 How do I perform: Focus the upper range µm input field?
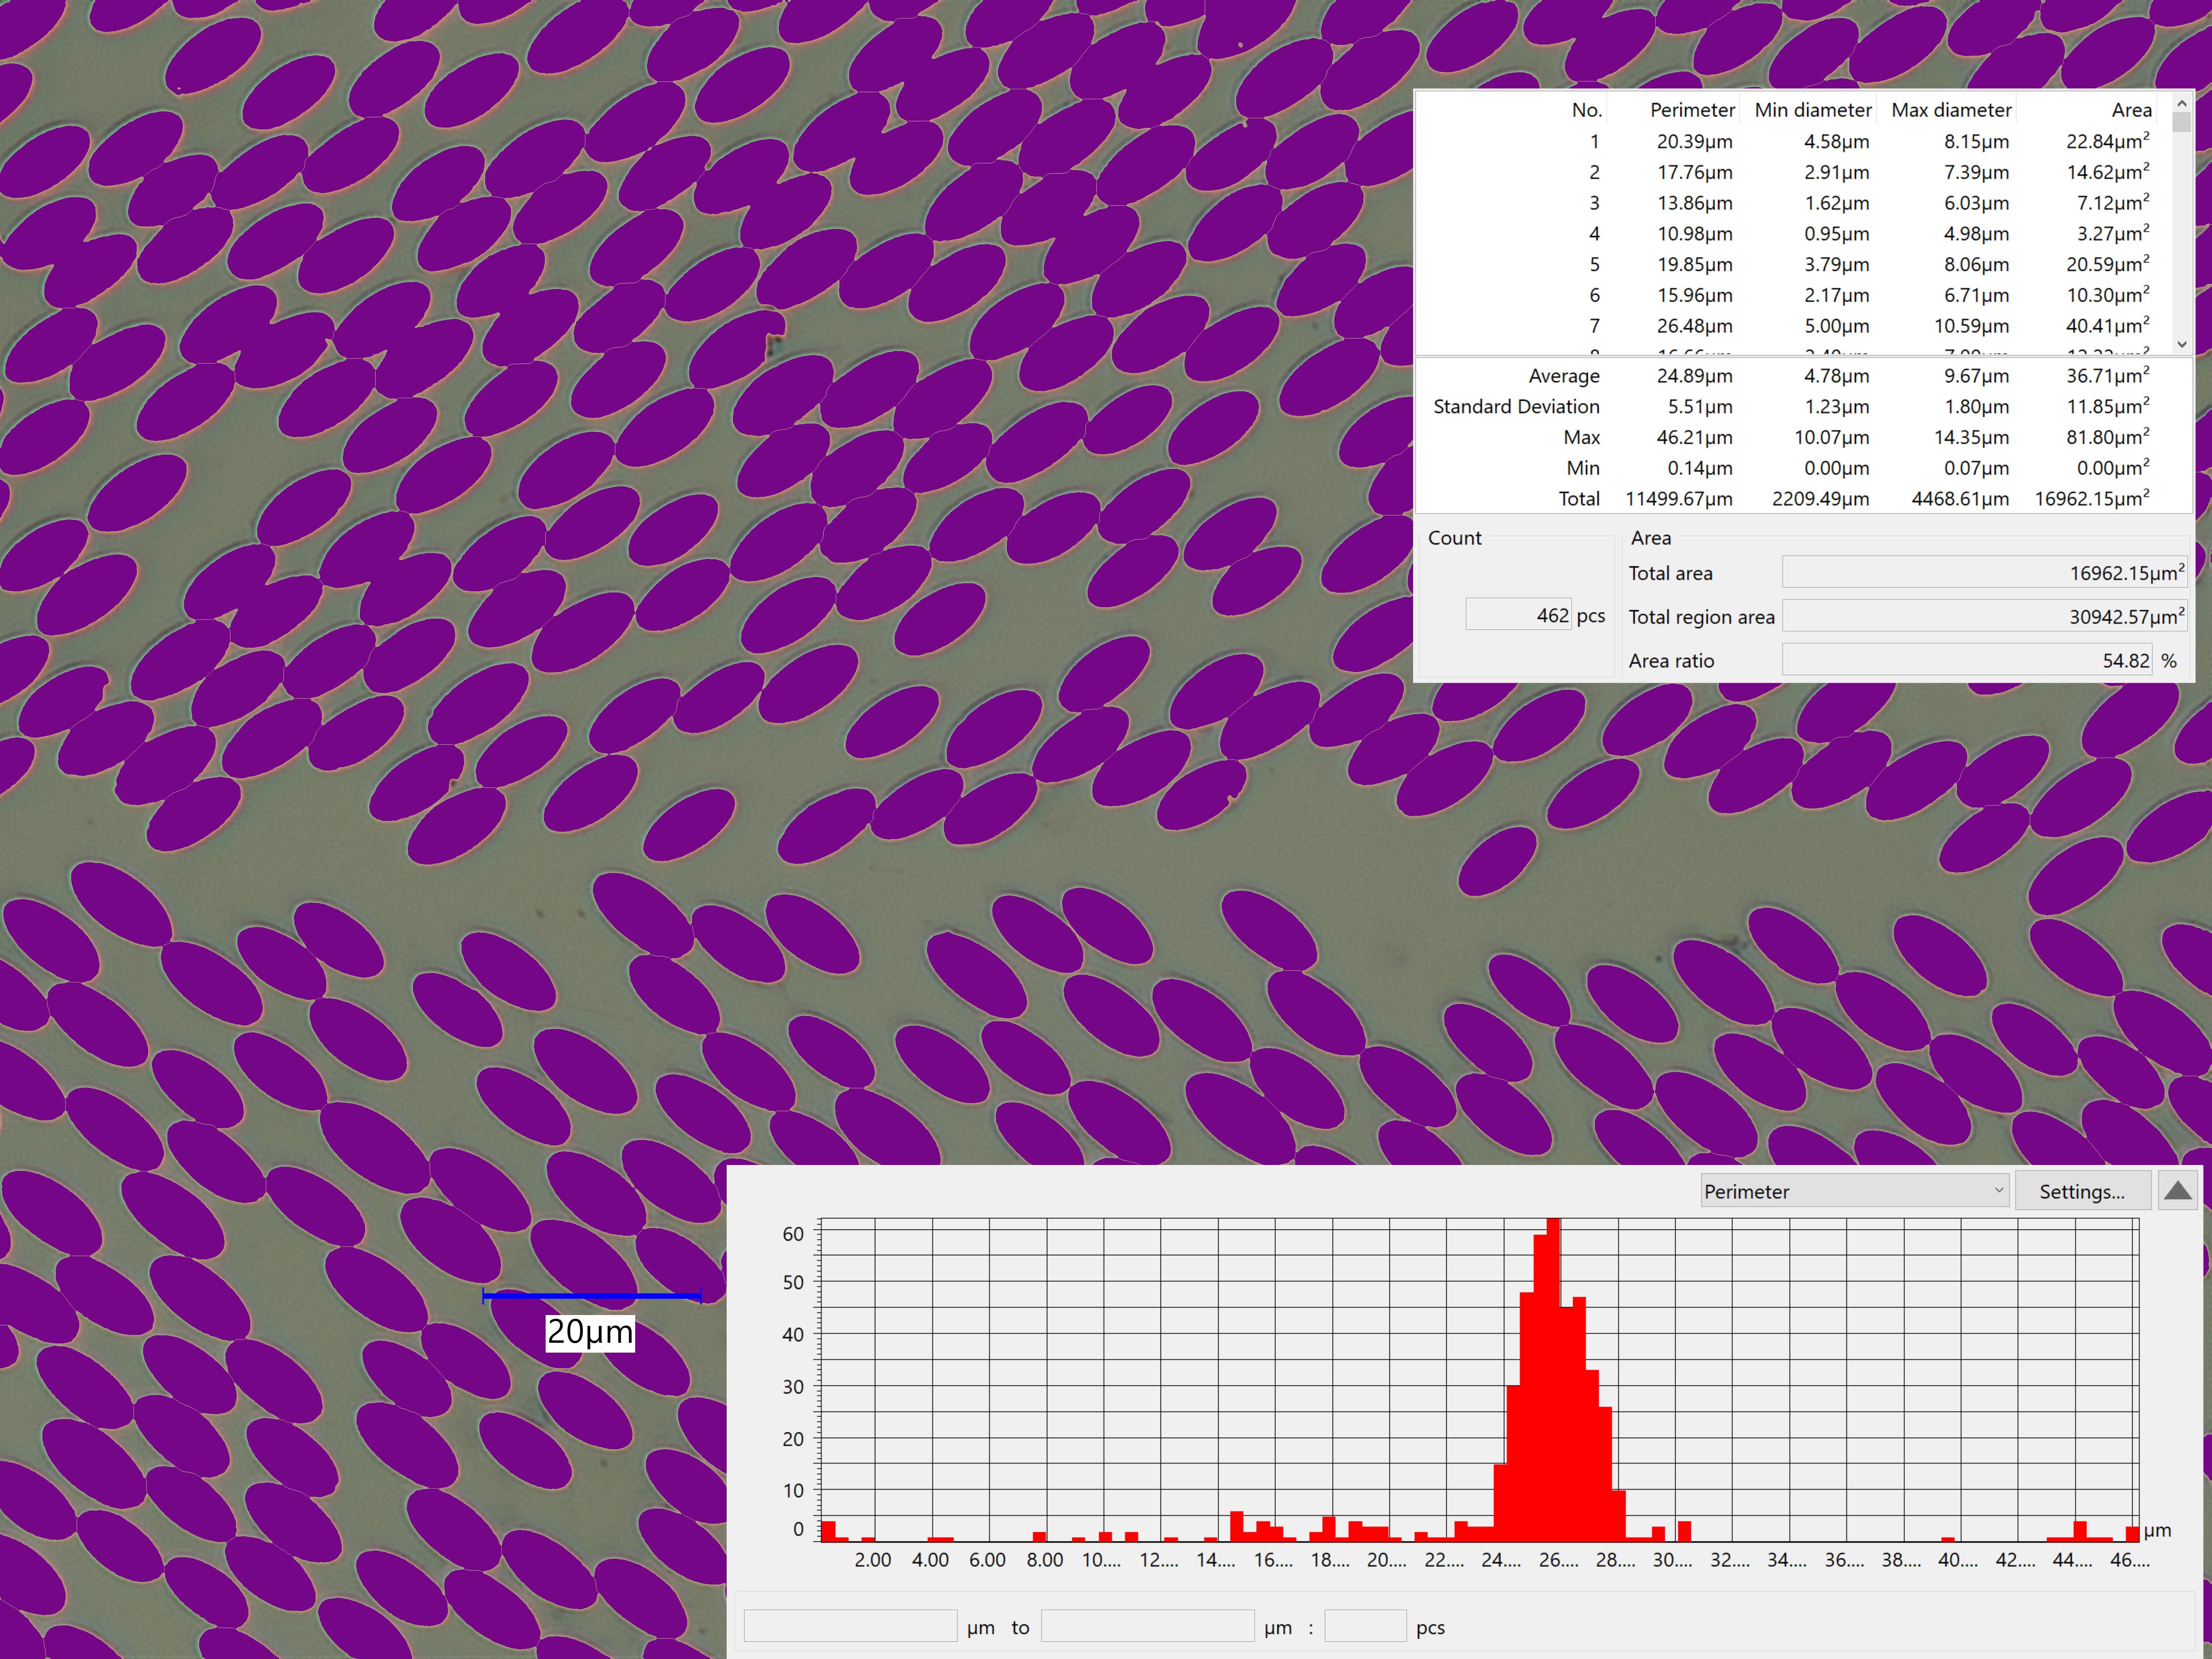pyautogui.click(x=1147, y=1626)
